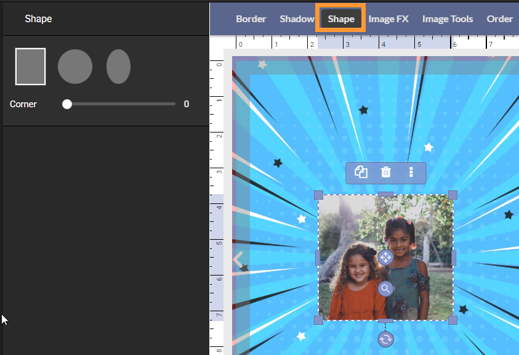Open the Order tab
This screenshot has height=355, width=519.
(x=499, y=19)
